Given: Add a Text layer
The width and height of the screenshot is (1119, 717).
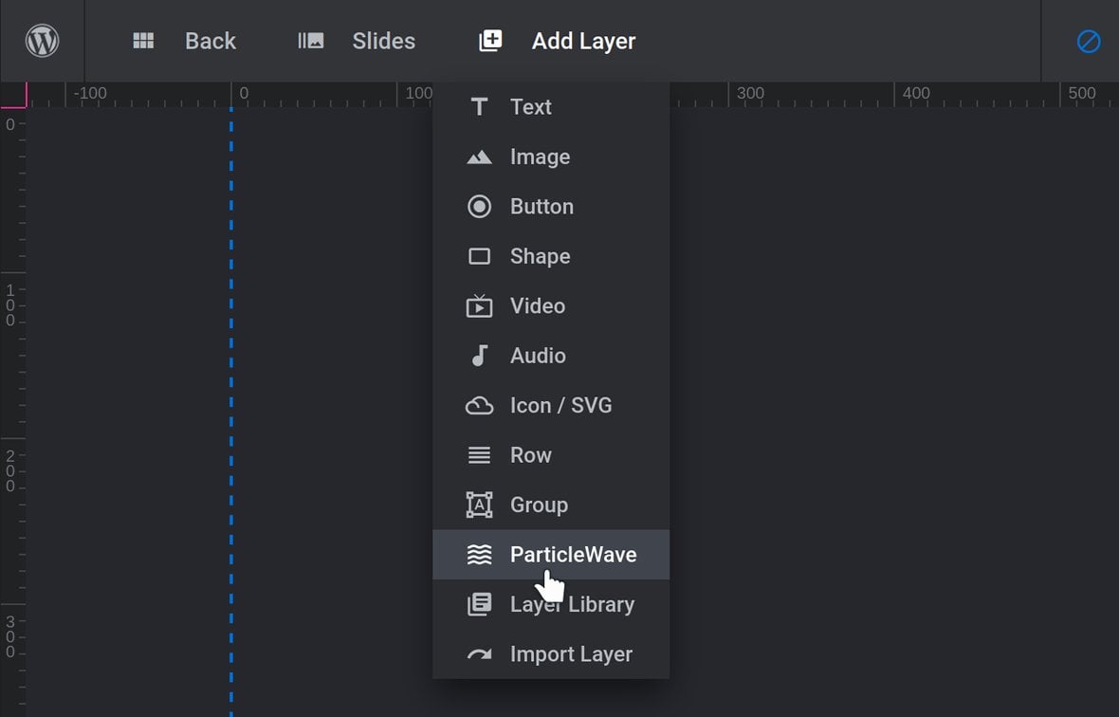Looking at the screenshot, I should click(x=551, y=107).
